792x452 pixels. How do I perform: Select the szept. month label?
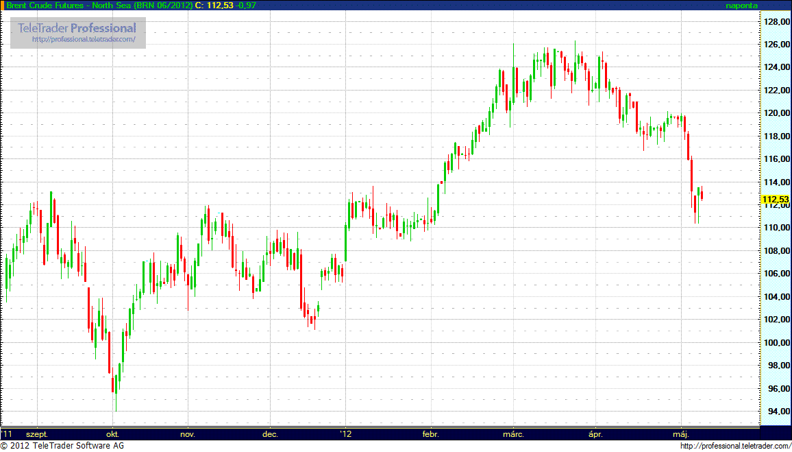point(37,434)
